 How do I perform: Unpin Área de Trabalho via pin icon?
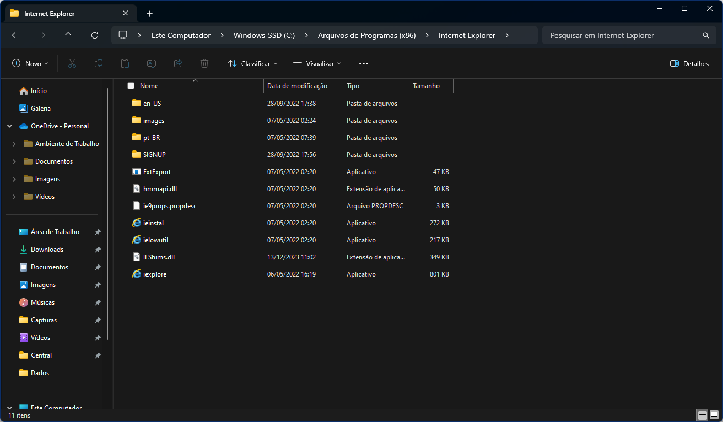click(x=98, y=232)
